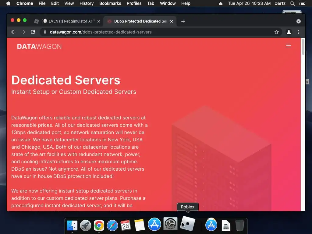The width and height of the screenshot is (312, 234).
Task: Click the DataWagon logo
Action: tap(39, 47)
